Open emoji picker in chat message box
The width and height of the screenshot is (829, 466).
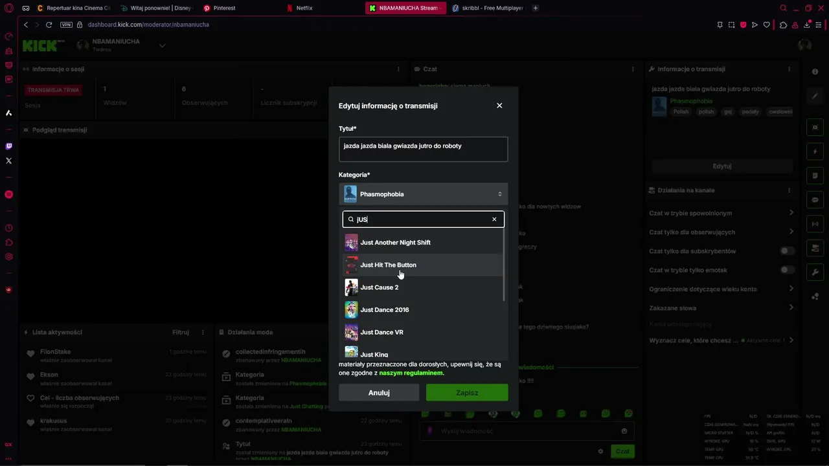tap(624, 431)
